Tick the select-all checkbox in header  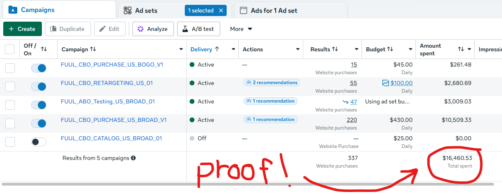pyautogui.click(x=10, y=49)
